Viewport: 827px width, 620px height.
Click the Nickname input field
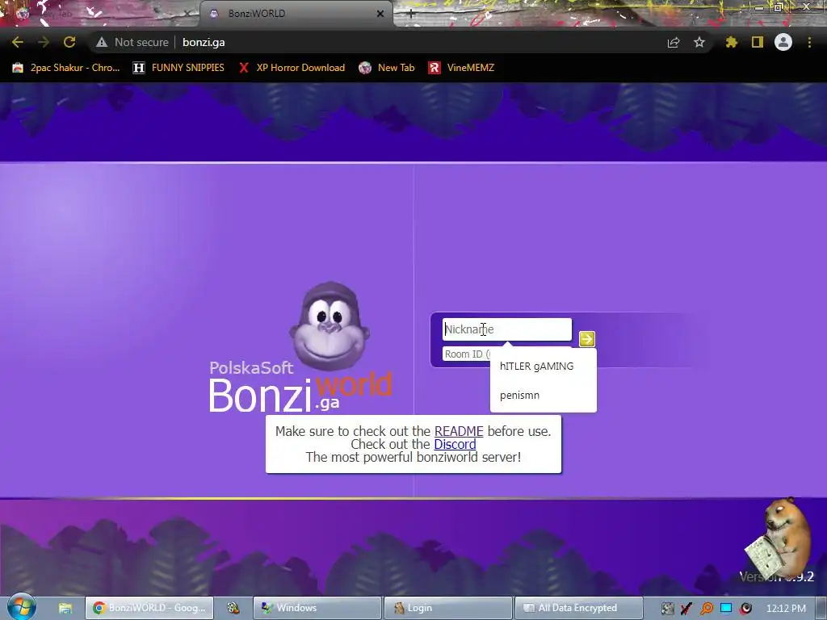pyautogui.click(x=507, y=329)
